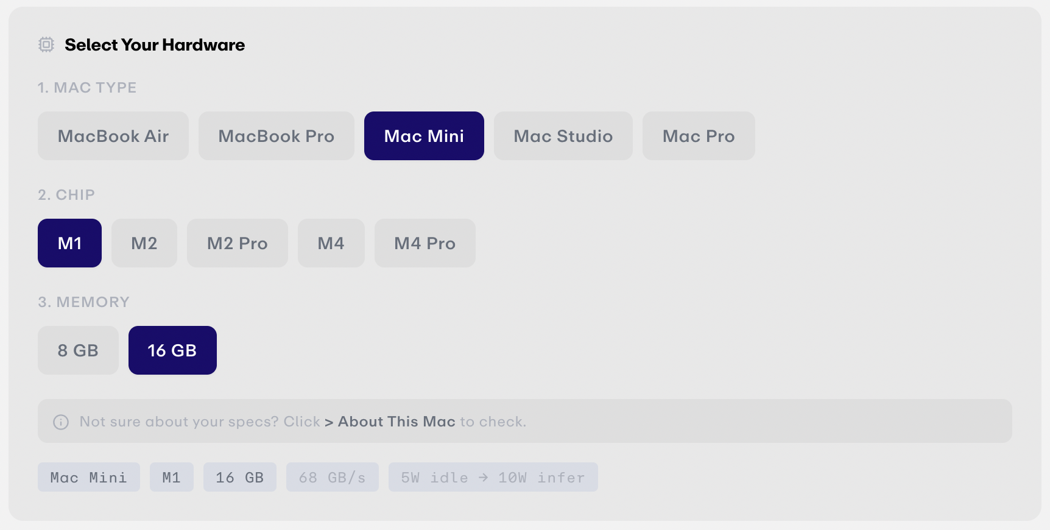The width and height of the screenshot is (1050, 530).
Task: Select MacBook Air as Mac type
Action: pos(113,136)
